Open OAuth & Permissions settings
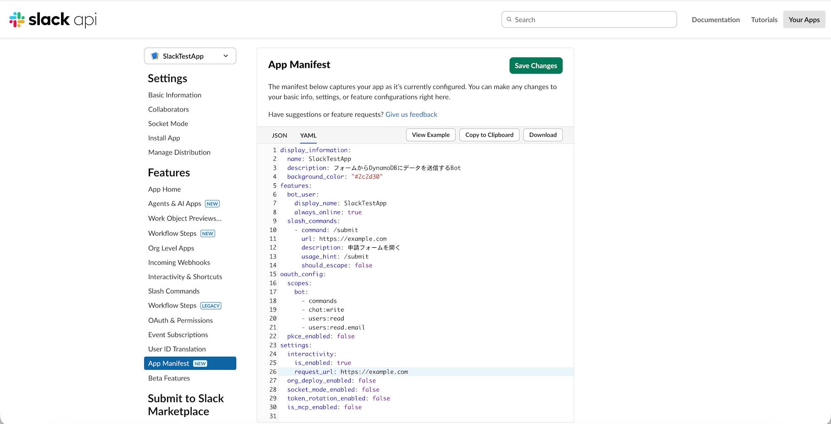The image size is (831, 424). point(180,320)
